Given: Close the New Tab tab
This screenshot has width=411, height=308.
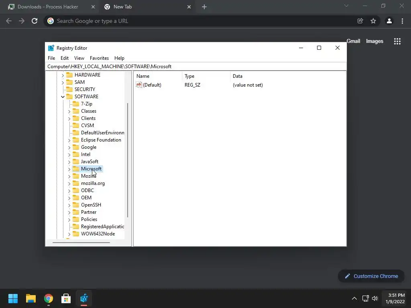Looking at the screenshot, I should [x=189, y=7].
